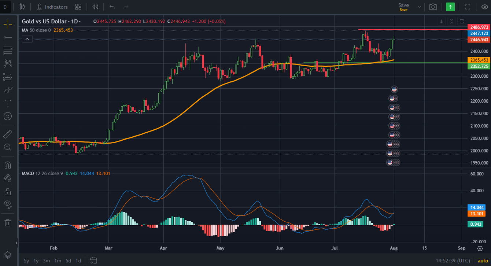491x266 pixels.
Task: Select the trend line drawing tool
Action: (7, 37)
